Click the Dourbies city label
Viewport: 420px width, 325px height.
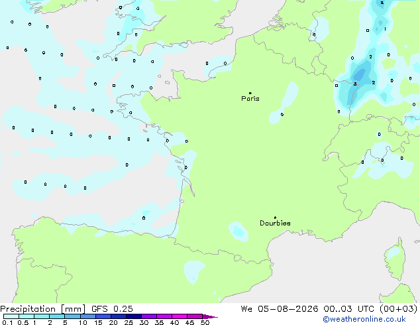pyautogui.click(x=275, y=223)
